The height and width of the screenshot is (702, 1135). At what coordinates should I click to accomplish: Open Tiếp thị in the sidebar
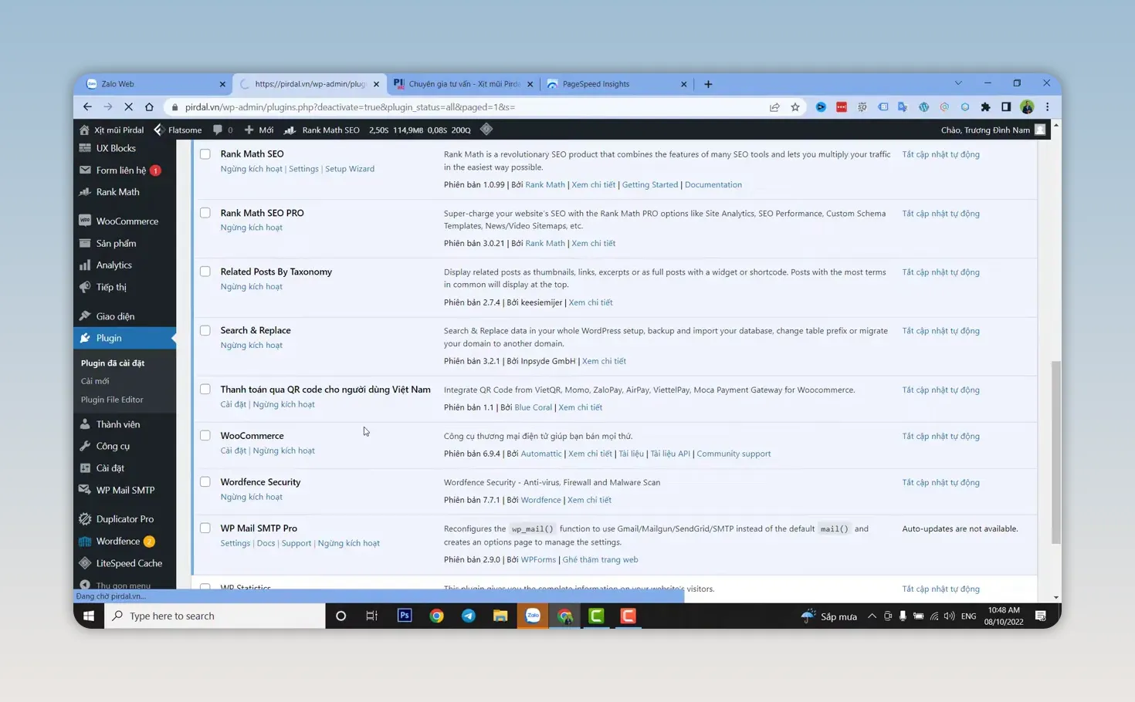pyautogui.click(x=111, y=287)
